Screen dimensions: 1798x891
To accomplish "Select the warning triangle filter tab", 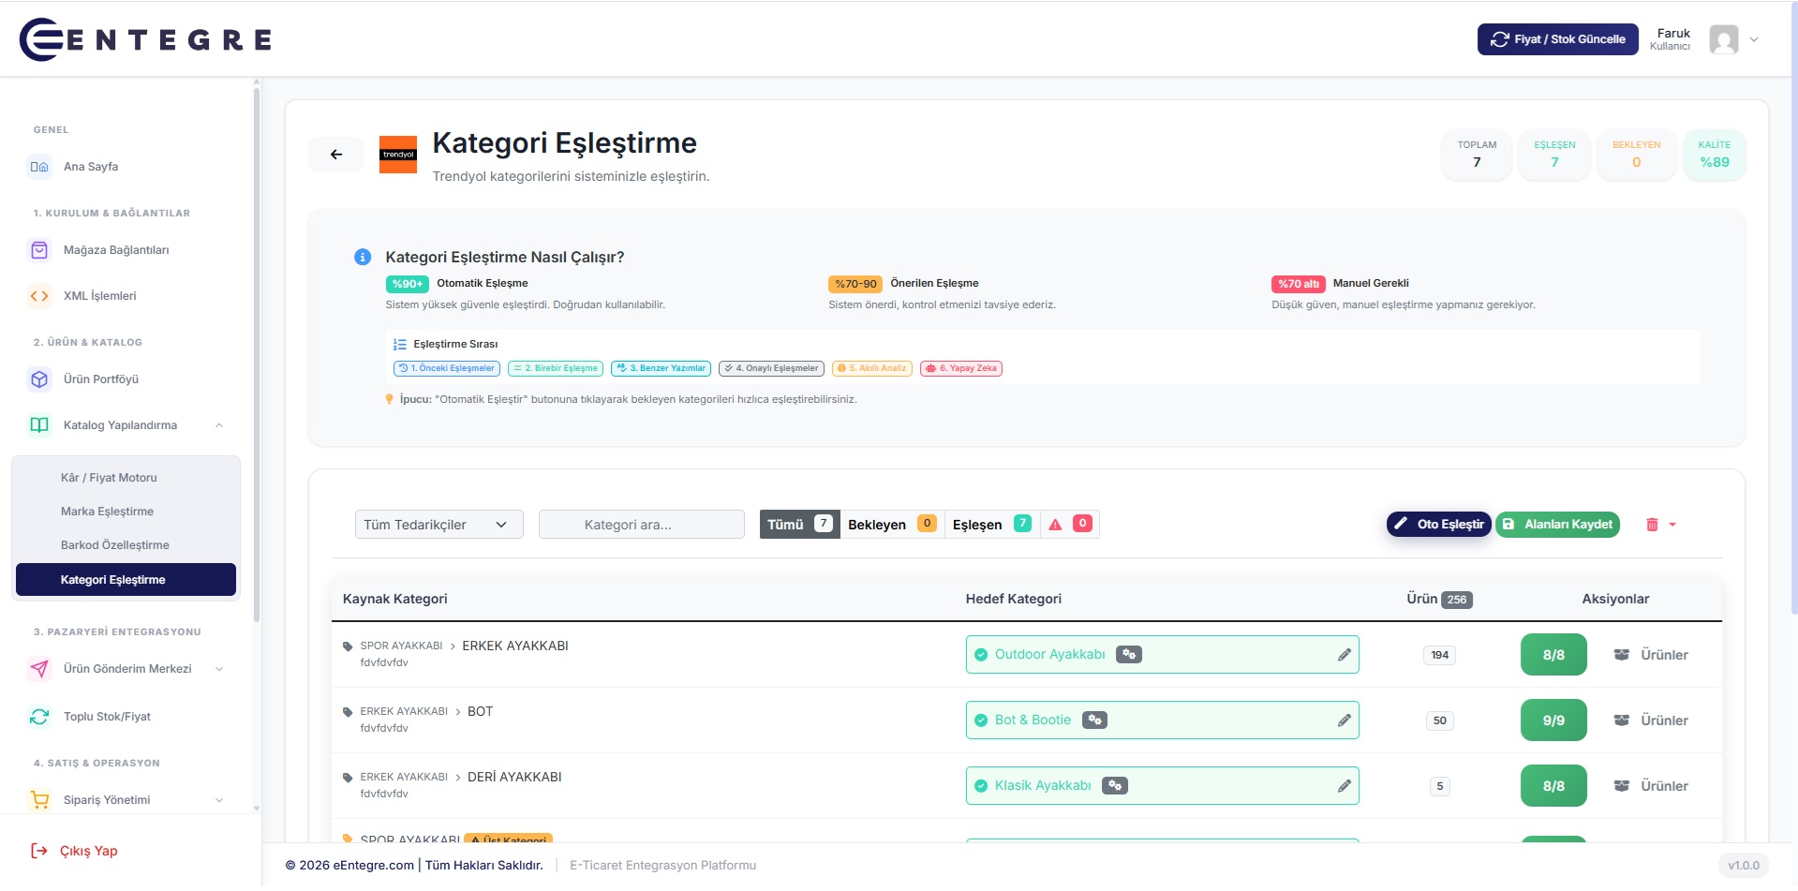I will (1069, 525).
